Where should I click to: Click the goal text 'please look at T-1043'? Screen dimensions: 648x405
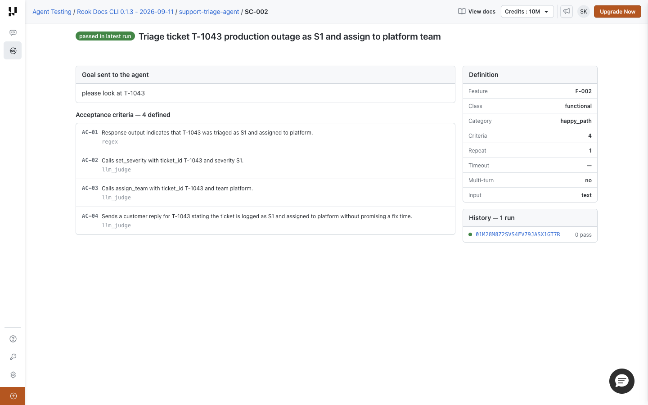(x=113, y=93)
